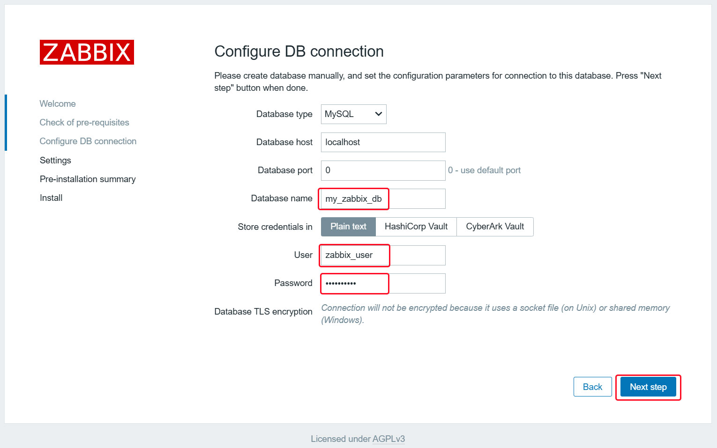Click the Database host field
This screenshot has height=448, width=717.
[383, 142]
